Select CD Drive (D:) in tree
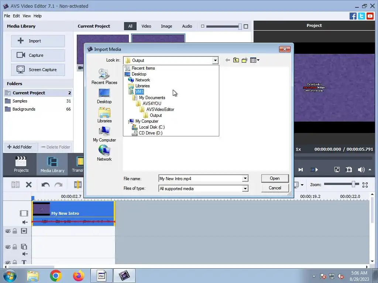 [x=151, y=133]
